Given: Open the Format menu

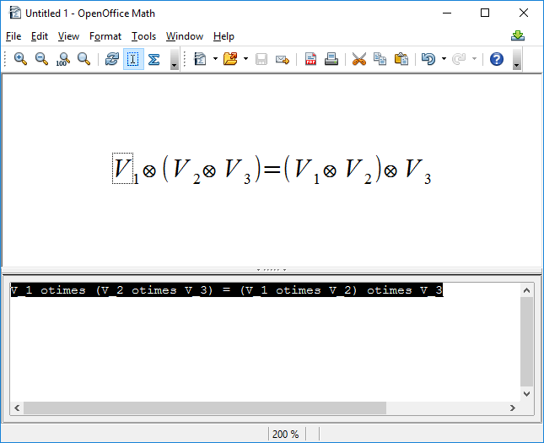Looking at the screenshot, I should point(105,36).
